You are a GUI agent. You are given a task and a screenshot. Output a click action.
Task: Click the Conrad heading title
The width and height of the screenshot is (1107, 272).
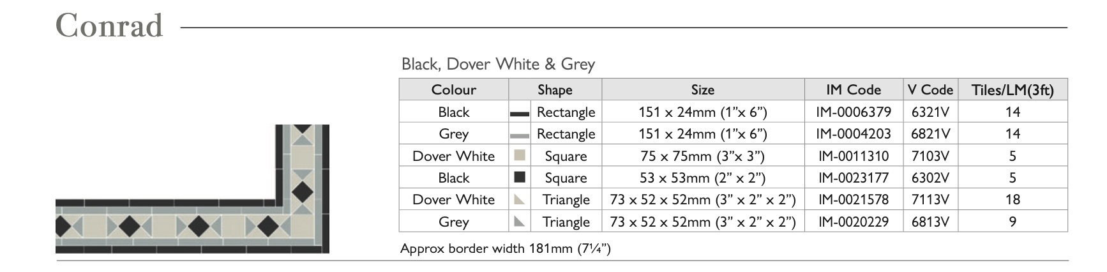point(109,26)
